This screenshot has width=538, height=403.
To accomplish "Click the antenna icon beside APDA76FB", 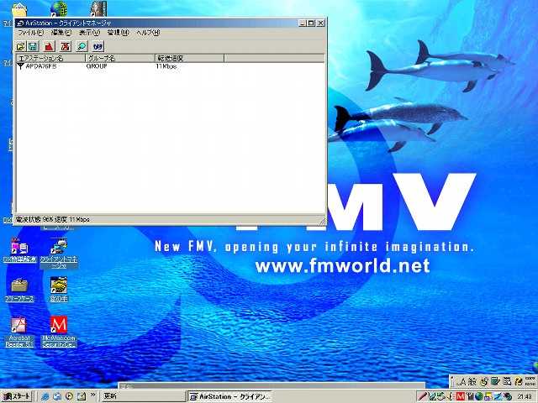I will pyautogui.click(x=20, y=66).
